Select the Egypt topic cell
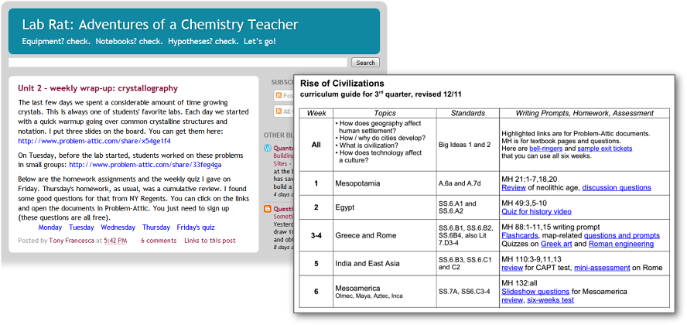Screen dimensions: 687x325 [385, 207]
